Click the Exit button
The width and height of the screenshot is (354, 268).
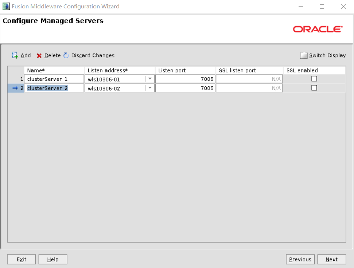coord(21,259)
